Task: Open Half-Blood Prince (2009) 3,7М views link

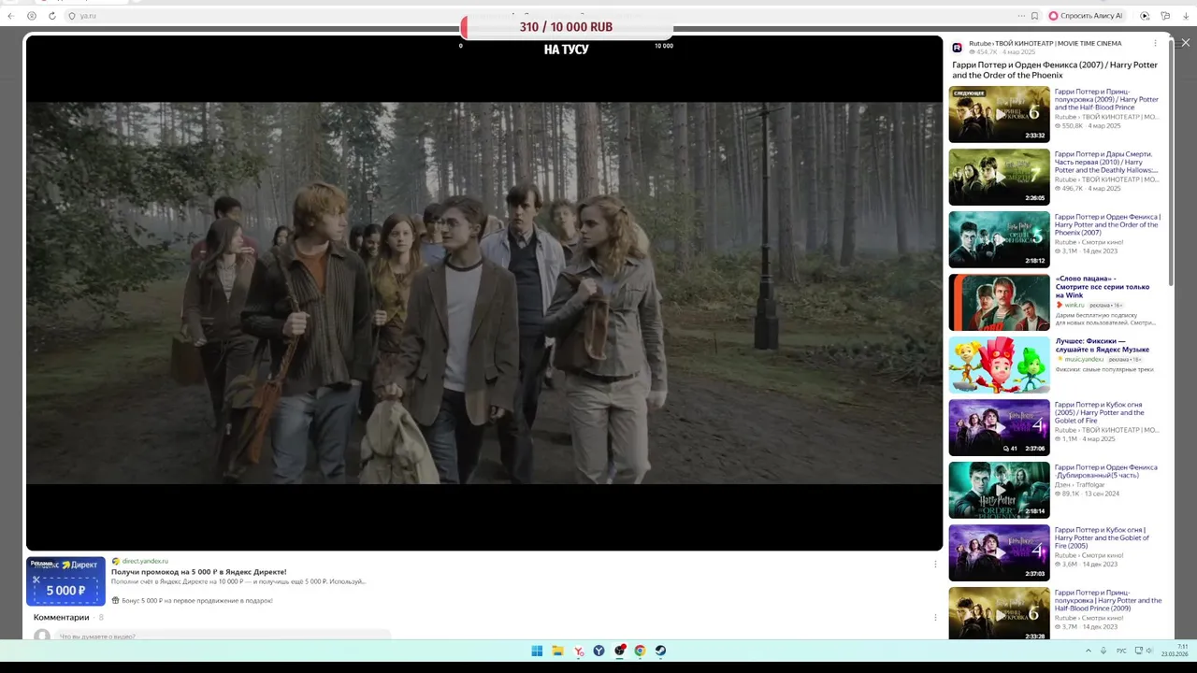Action: pos(1108,600)
